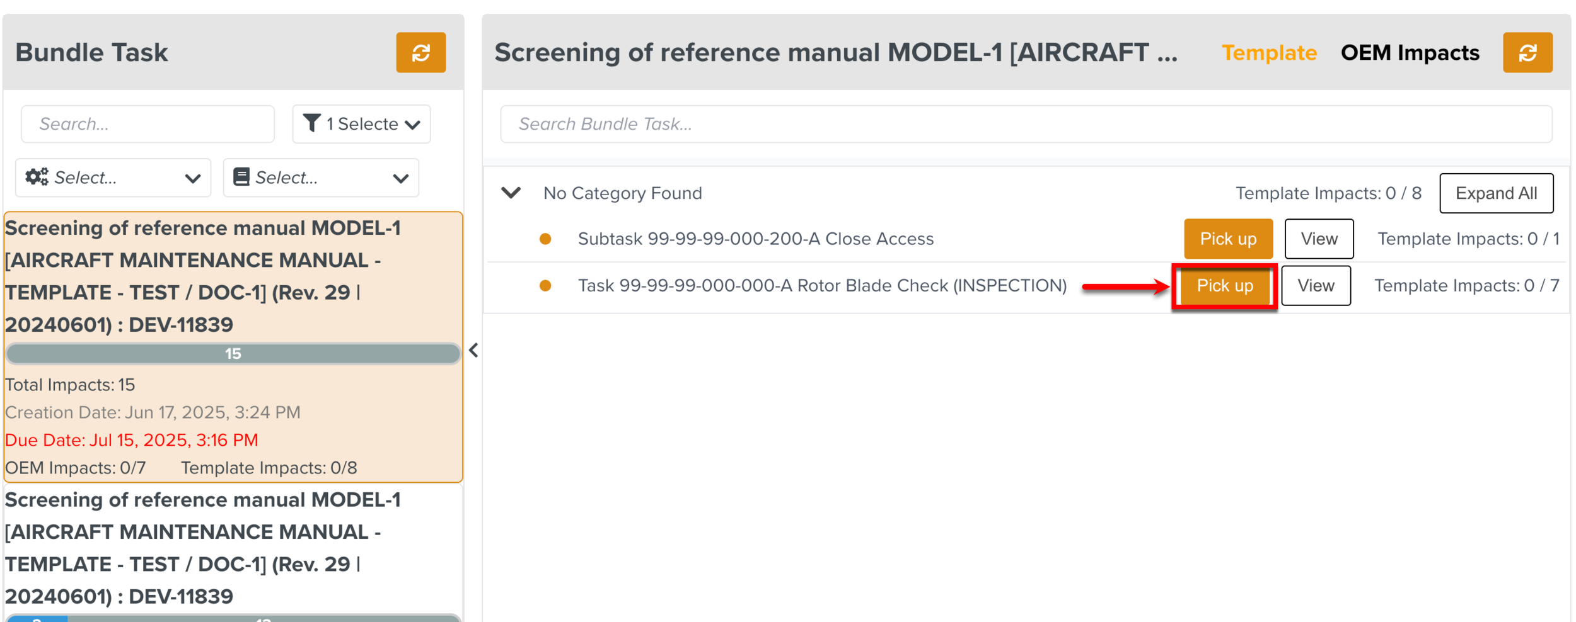The height and width of the screenshot is (622, 1576).
Task: Refresh the Bundle Task panel
Action: (x=420, y=53)
